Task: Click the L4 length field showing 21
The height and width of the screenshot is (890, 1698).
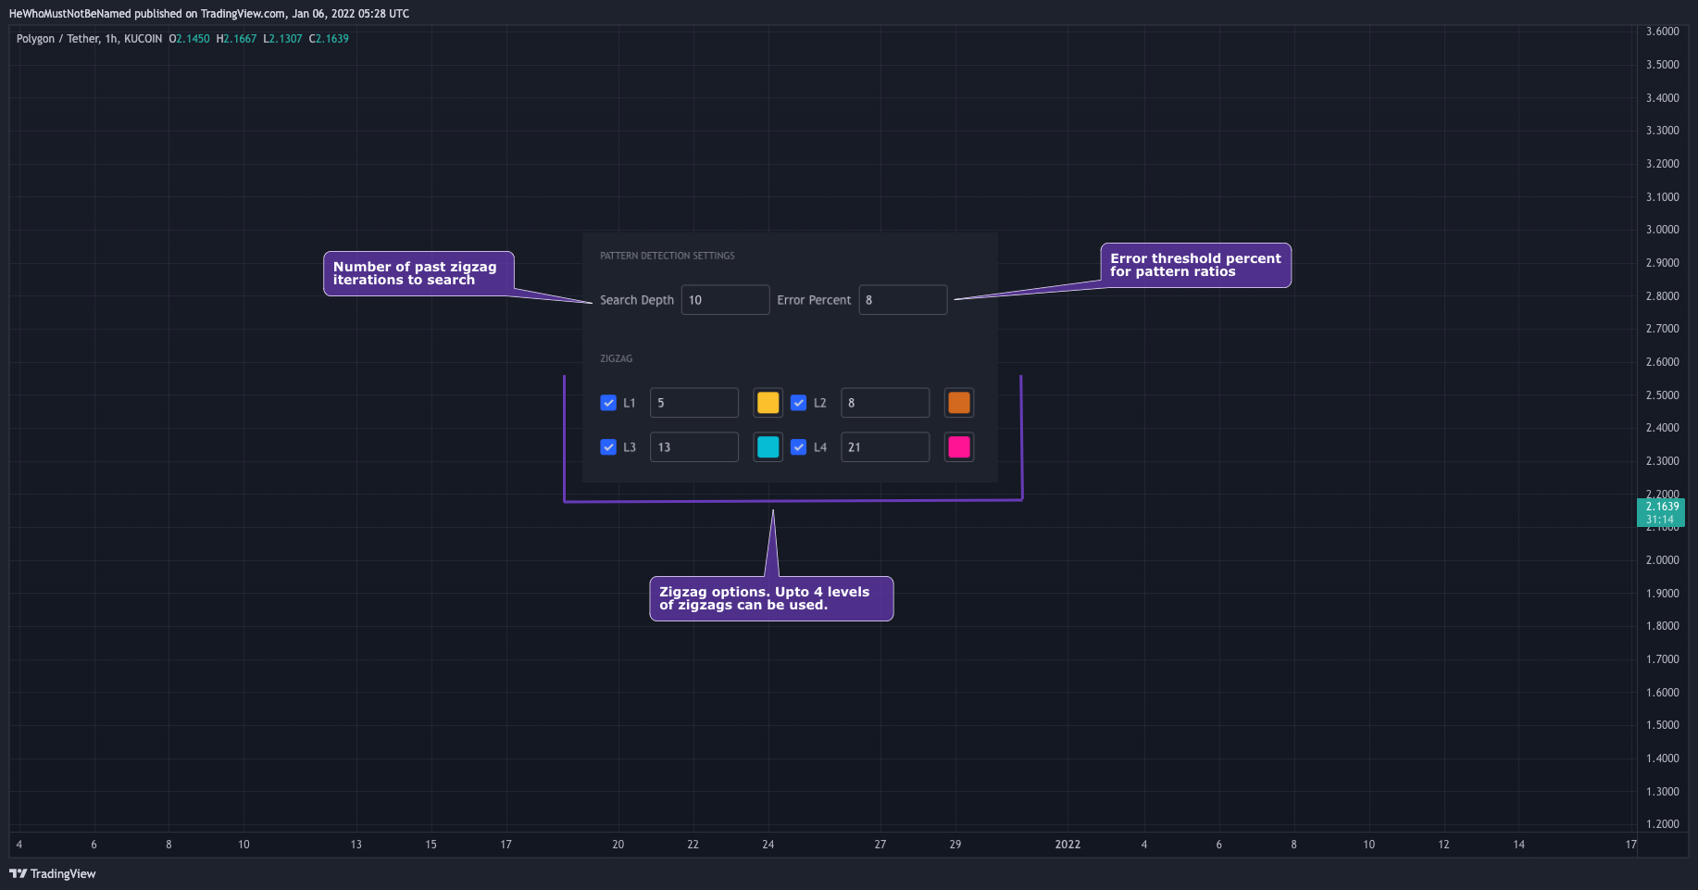Action: click(885, 447)
